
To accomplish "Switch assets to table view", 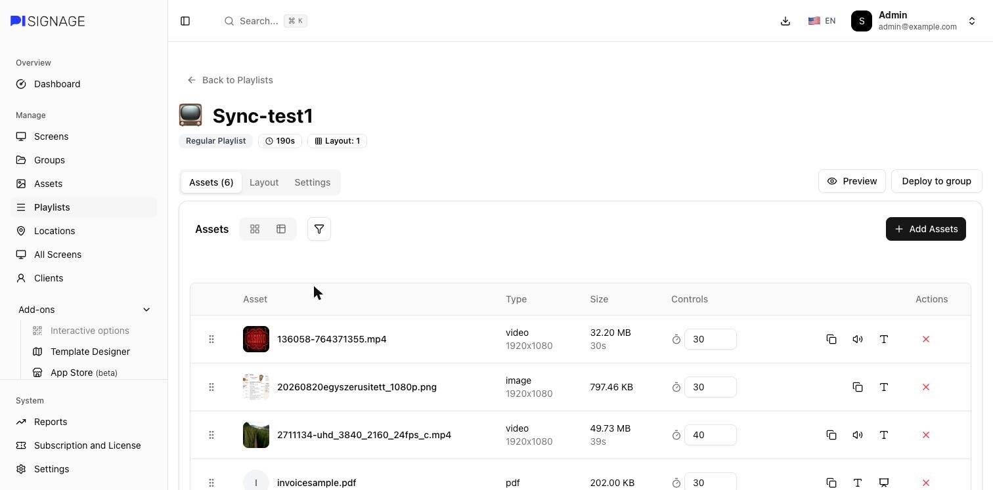I will pyautogui.click(x=281, y=229).
